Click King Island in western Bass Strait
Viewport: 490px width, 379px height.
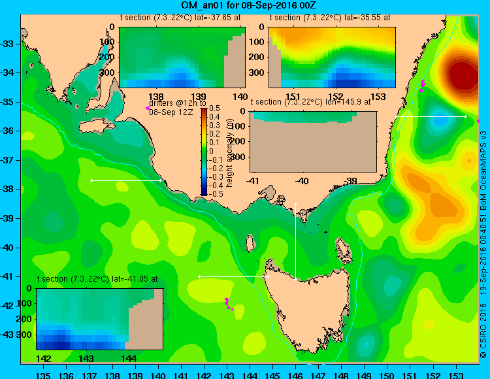[x=250, y=243]
